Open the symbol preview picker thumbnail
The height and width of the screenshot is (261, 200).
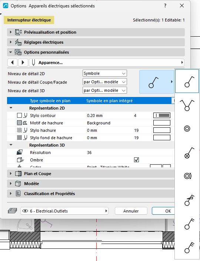tap(157, 82)
